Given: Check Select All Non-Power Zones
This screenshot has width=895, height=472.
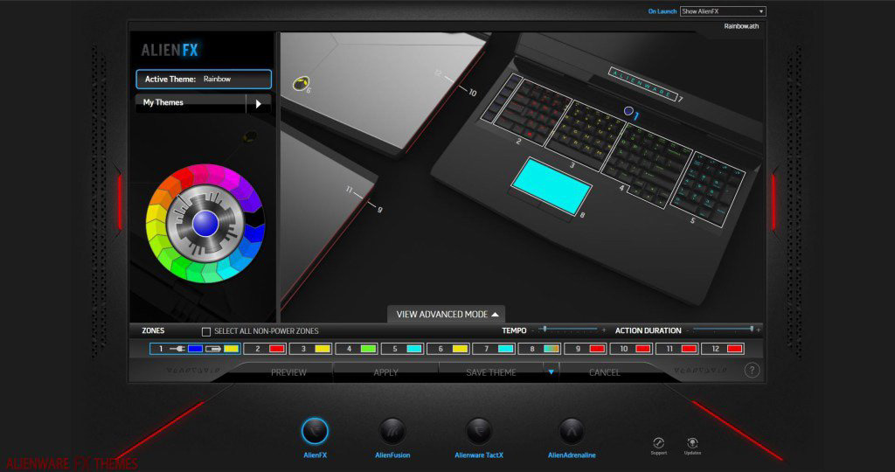Looking at the screenshot, I should [206, 331].
